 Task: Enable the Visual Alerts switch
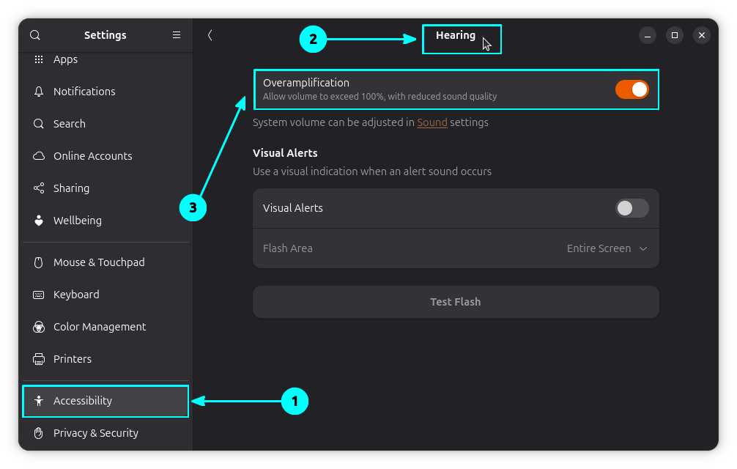(632, 208)
